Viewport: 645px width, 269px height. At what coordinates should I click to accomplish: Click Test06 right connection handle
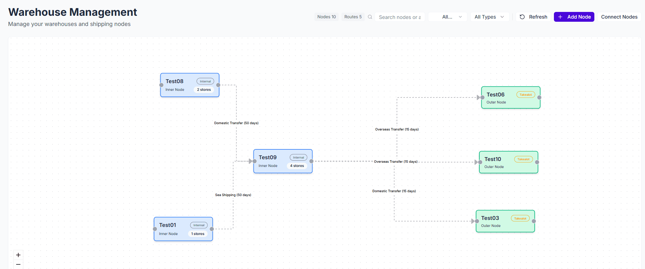tap(539, 97)
